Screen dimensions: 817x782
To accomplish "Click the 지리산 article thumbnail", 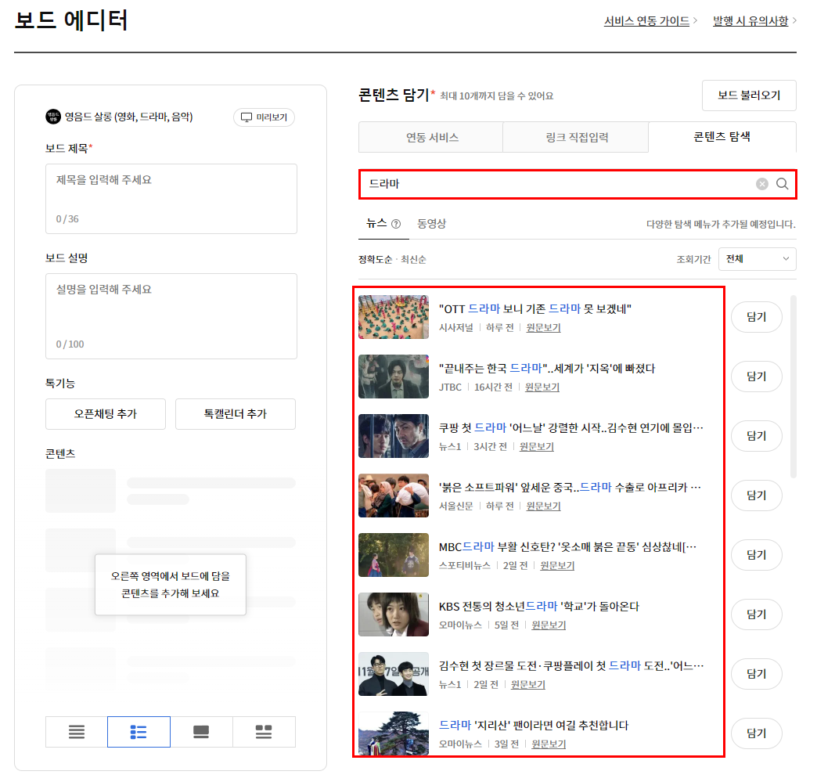I will coord(394,733).
